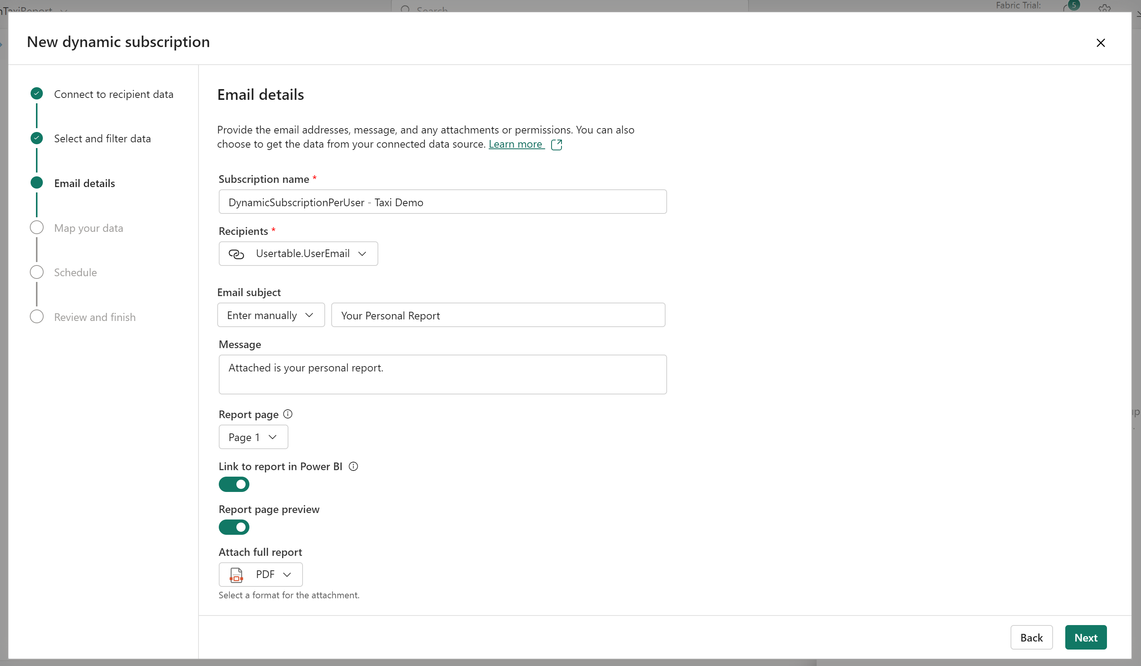The width and height of the screenshot is (1141, 666).
Task: Open the Enter manually email subject dropdown
Action: [x=310, y=315]
